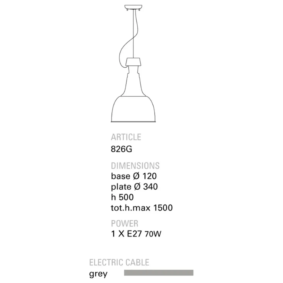Screen dimensions: 283x283
Task: Select the plate Ø 340 dimension line
Action: pyautogui.click(x=134, y=187)
